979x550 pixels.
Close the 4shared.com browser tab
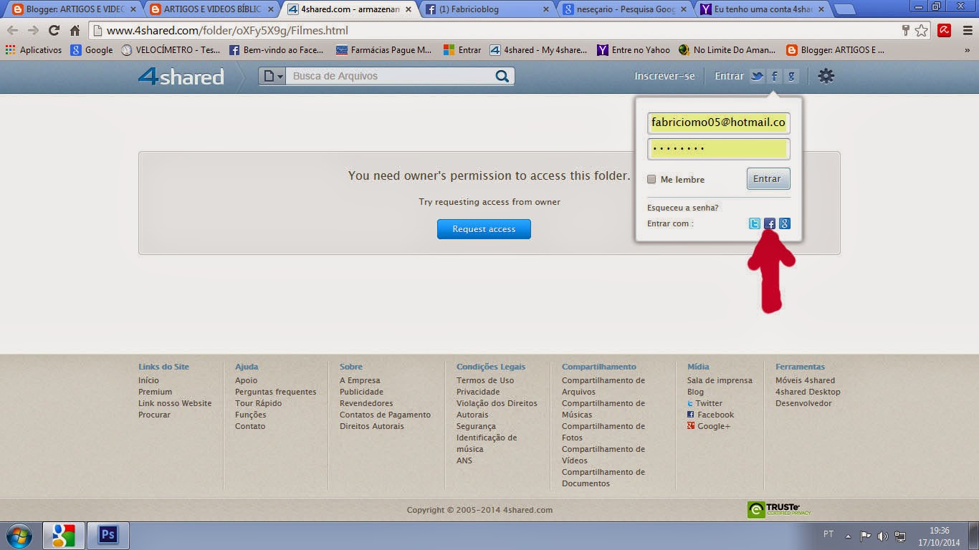[408, 9]
